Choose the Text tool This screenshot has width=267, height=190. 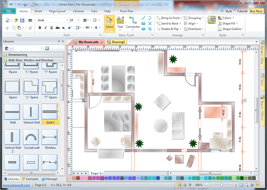point(120,23)
